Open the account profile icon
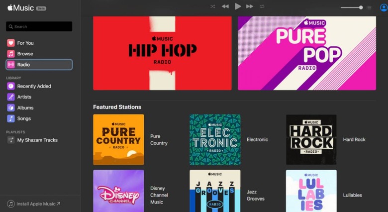This screenshot has height=212, width=388. click(x=384, y=7)
